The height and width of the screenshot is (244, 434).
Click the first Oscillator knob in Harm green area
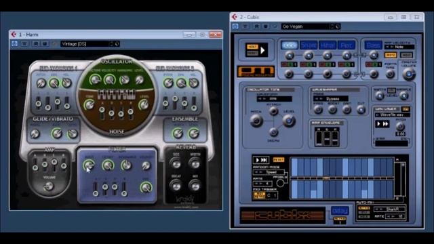(95, 80)
